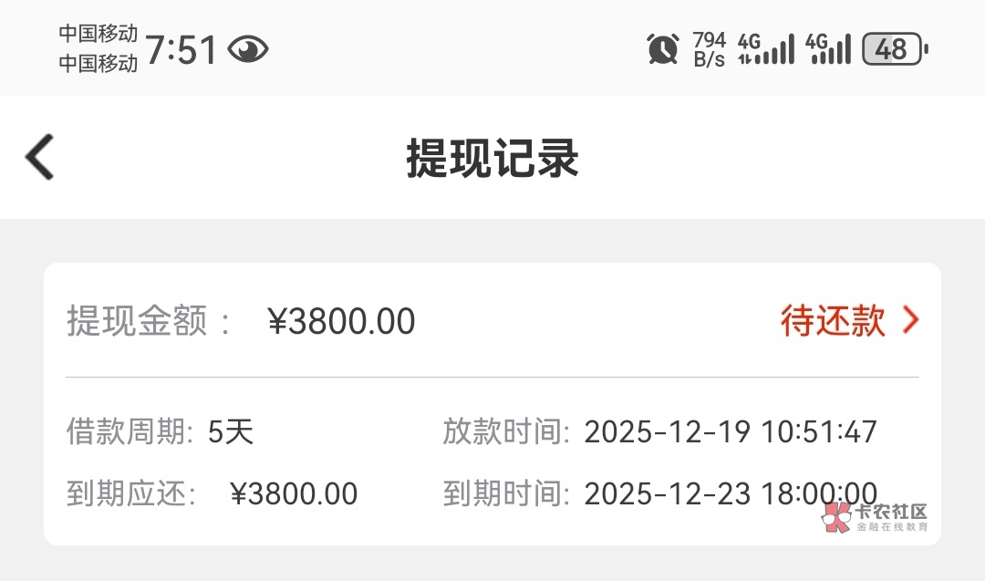The image size is (985, 581).
Task: Tap the battery level indicator
Action: click(895, 48)
